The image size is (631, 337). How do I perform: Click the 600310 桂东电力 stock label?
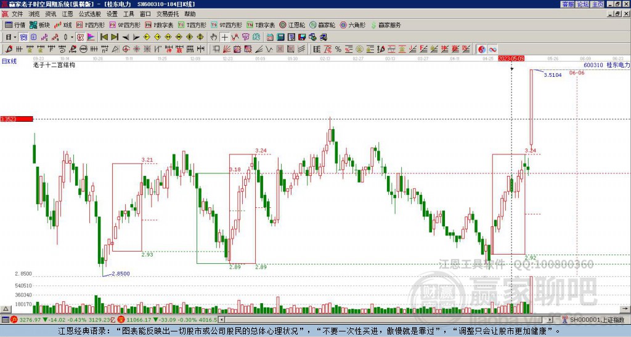click(606, 65)
